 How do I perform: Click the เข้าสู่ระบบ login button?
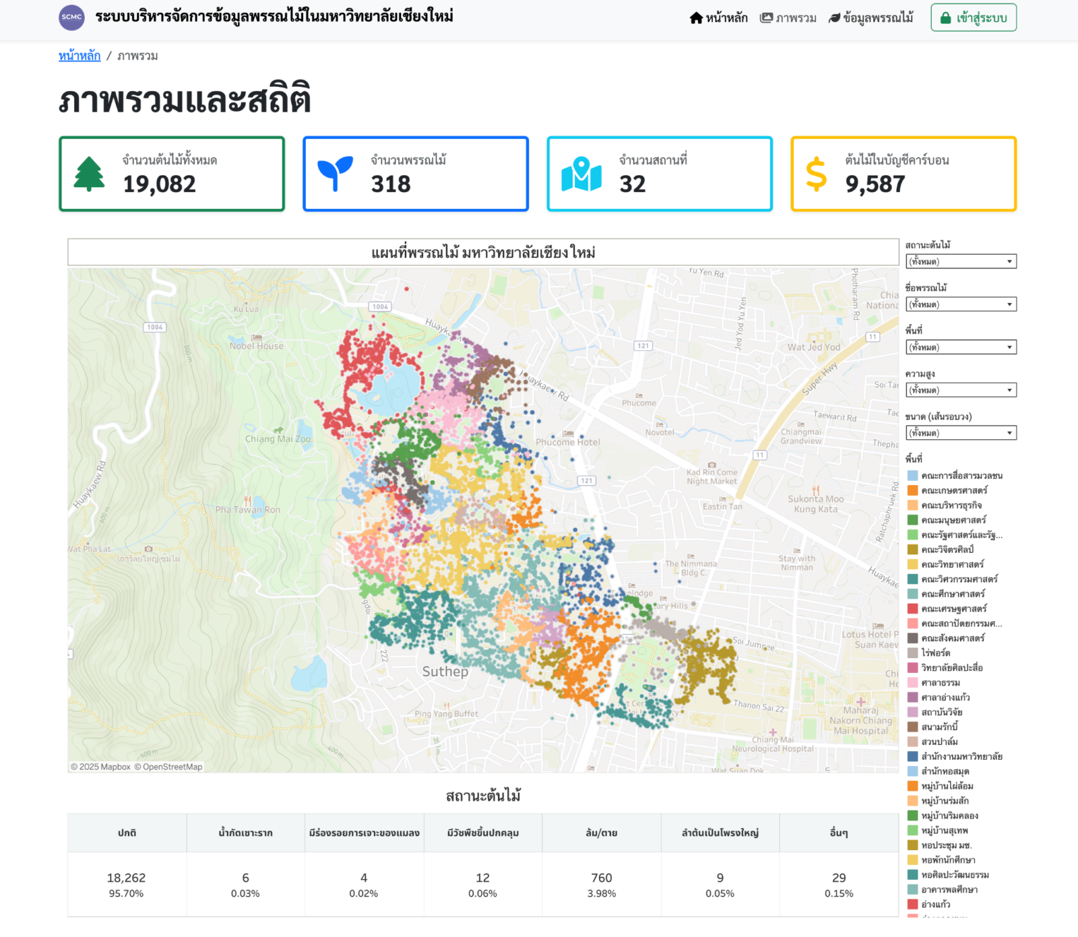(973, 18)
